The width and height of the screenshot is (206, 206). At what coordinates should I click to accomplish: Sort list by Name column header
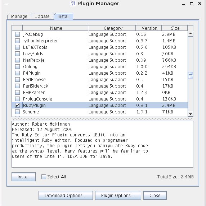tap(55, 28)
